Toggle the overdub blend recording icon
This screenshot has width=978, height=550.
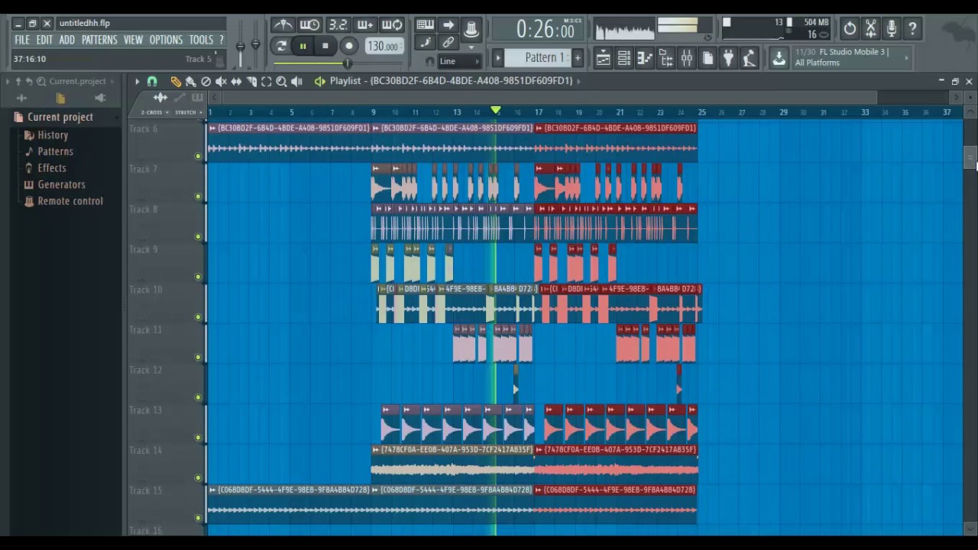(x=365, y=25)
